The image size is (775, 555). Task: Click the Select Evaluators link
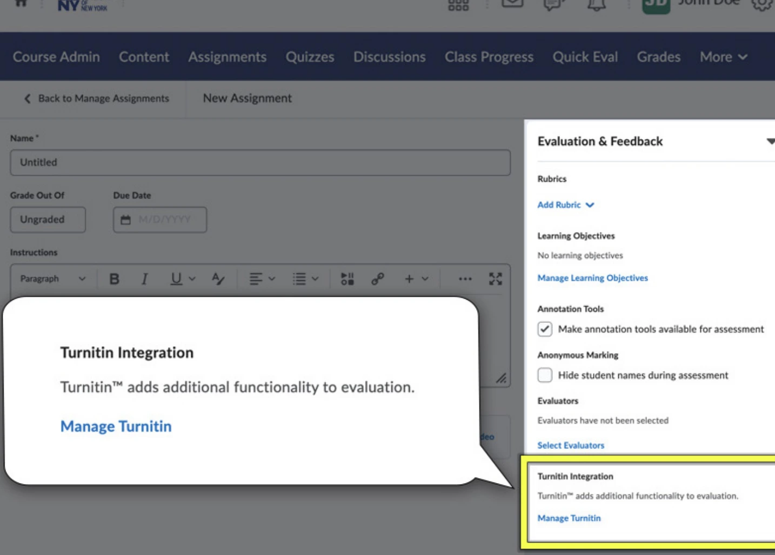coord(571,445)
